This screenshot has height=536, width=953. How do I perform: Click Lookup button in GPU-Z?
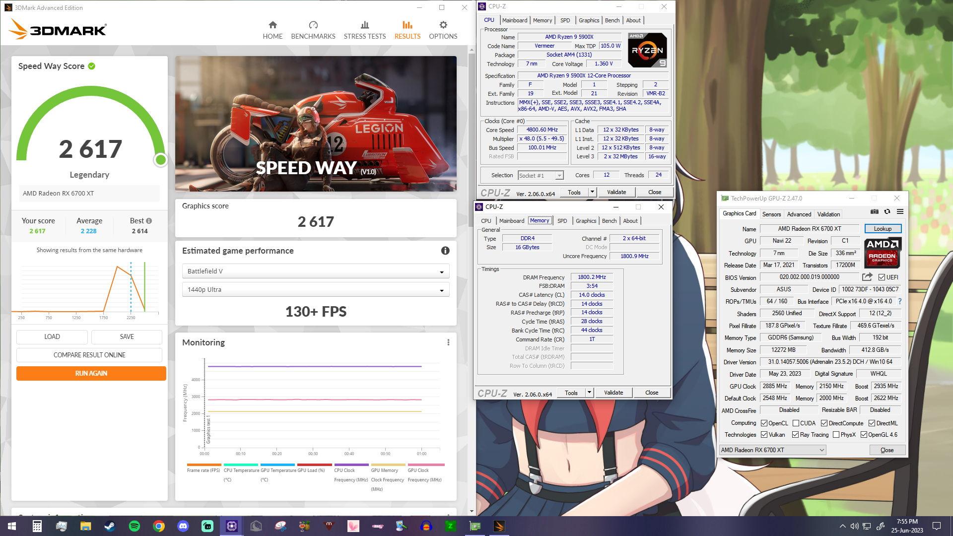click(x=883, y=229)
